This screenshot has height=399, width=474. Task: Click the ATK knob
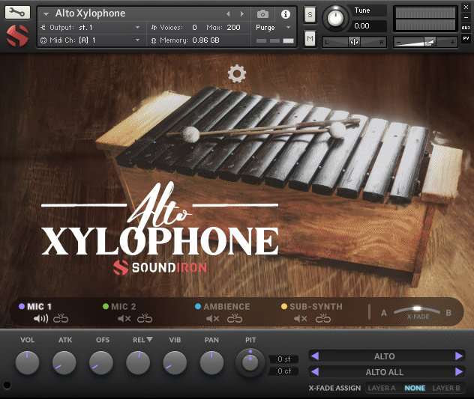pos(64,362)
